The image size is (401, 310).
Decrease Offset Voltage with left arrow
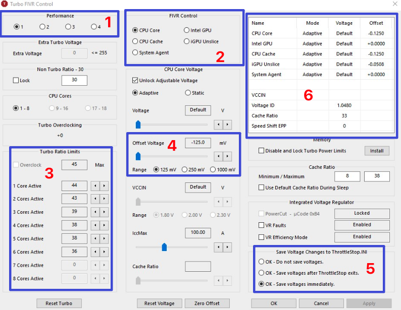click(x=218, y=156)
